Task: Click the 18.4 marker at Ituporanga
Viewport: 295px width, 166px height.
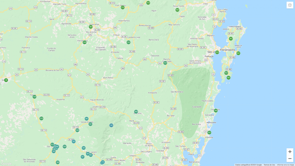Action: pos(91,27)
